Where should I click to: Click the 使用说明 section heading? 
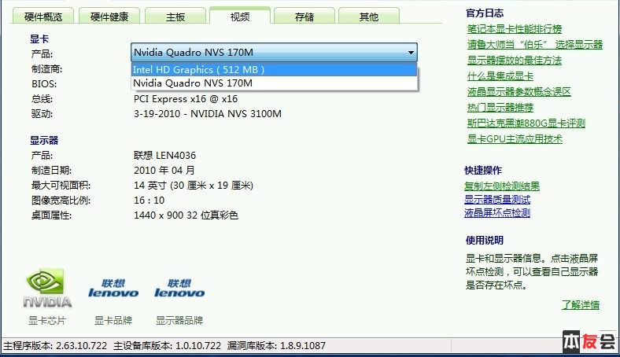click(x=485, y=241)
